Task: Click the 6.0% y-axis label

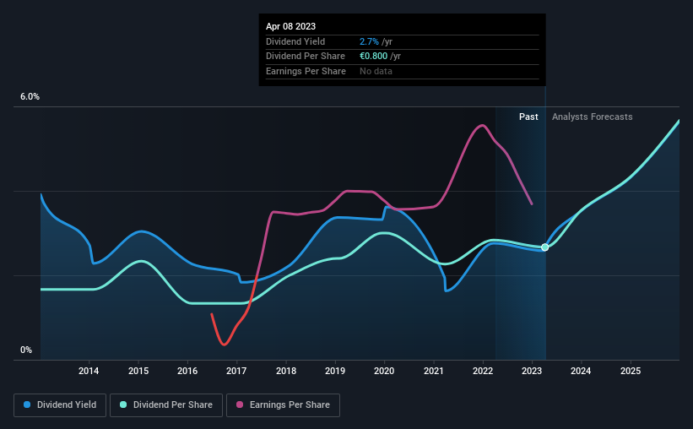Action: click(x=30, y=97)
